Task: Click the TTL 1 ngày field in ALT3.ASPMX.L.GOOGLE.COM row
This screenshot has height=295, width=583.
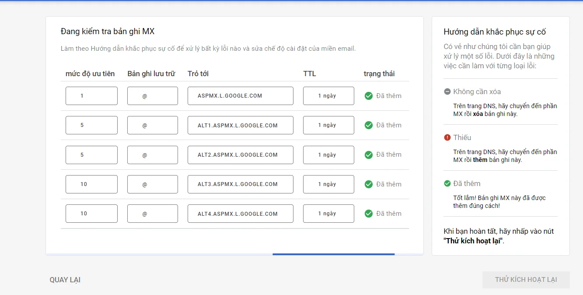Action: coord(328,184)
